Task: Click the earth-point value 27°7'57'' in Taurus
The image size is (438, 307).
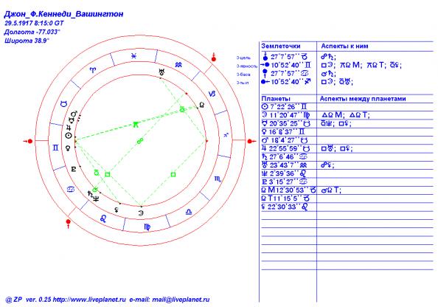Action: pyautogui.click(x=285, y=57)
